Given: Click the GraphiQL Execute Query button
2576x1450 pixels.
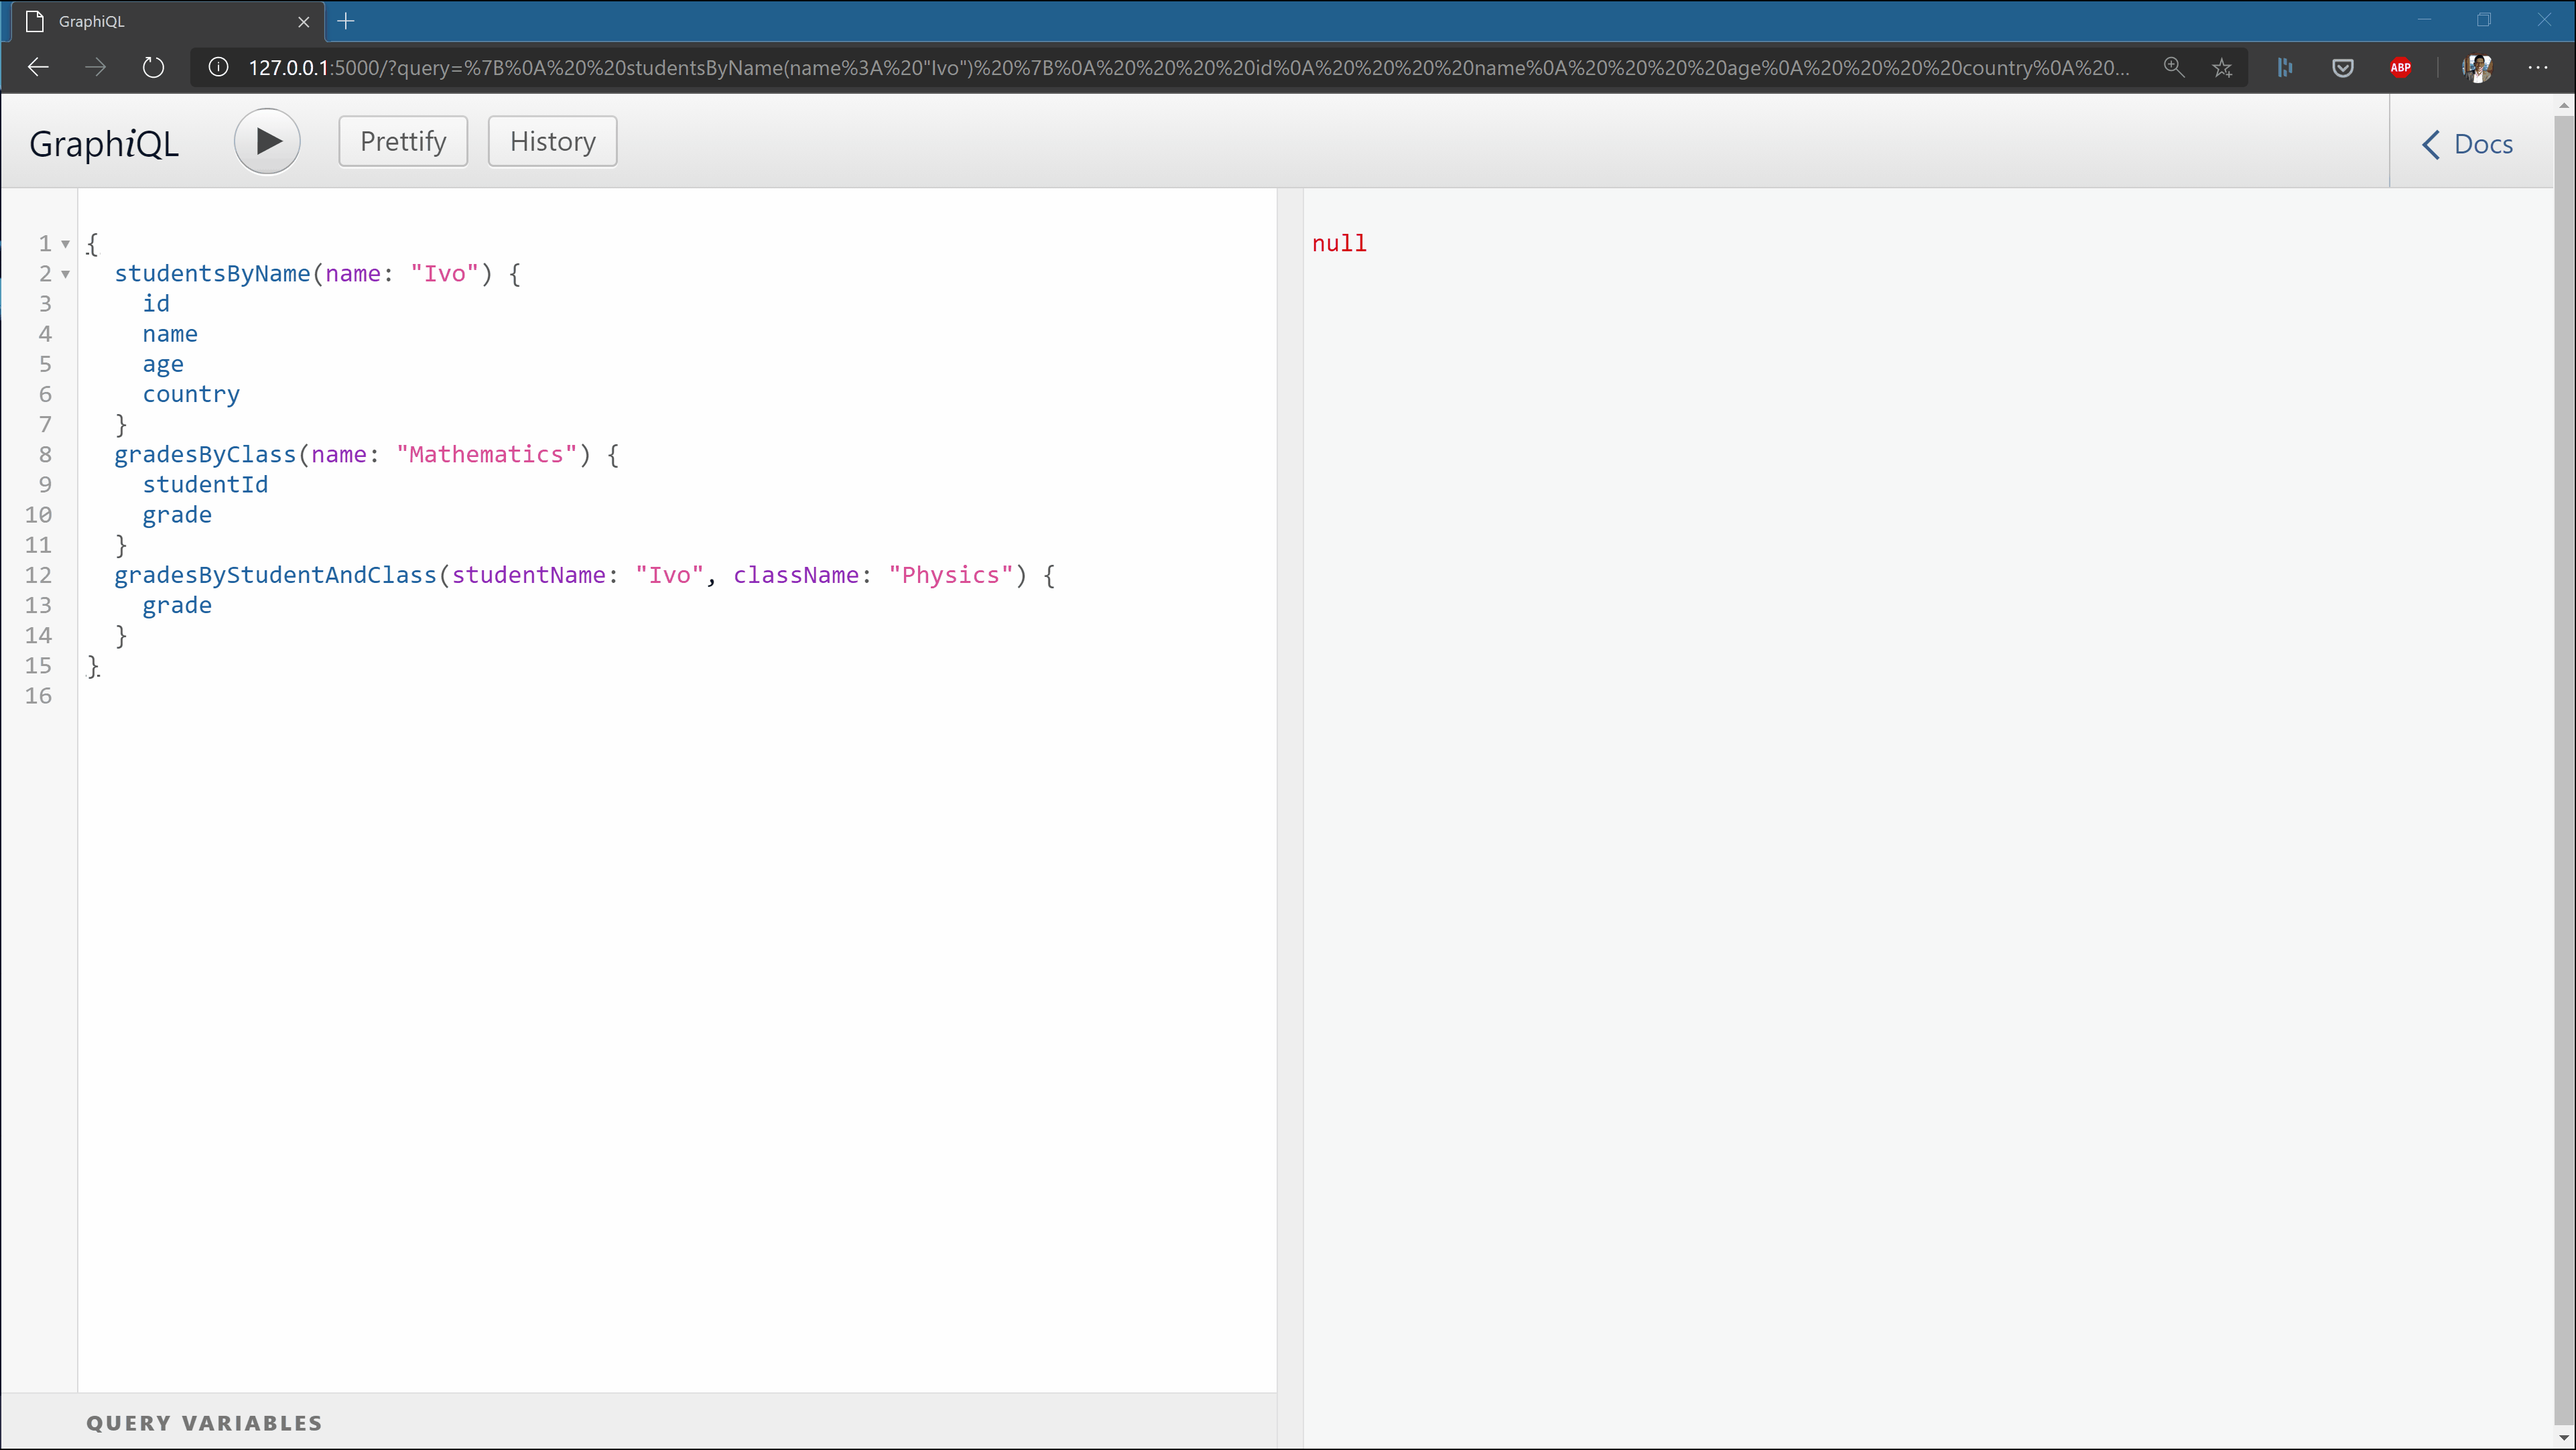Looking at the screenshot, I should coord(267,141).
